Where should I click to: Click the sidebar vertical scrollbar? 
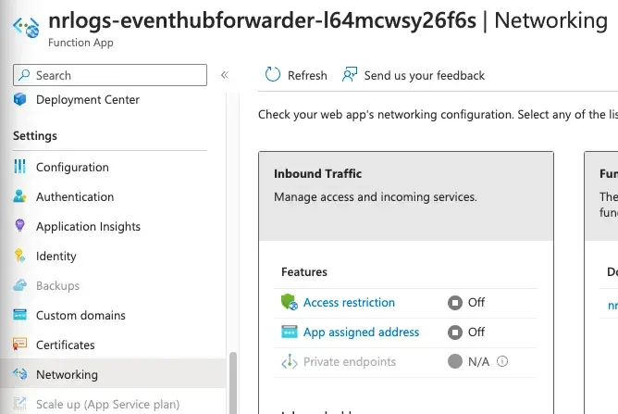click(232, 380)
